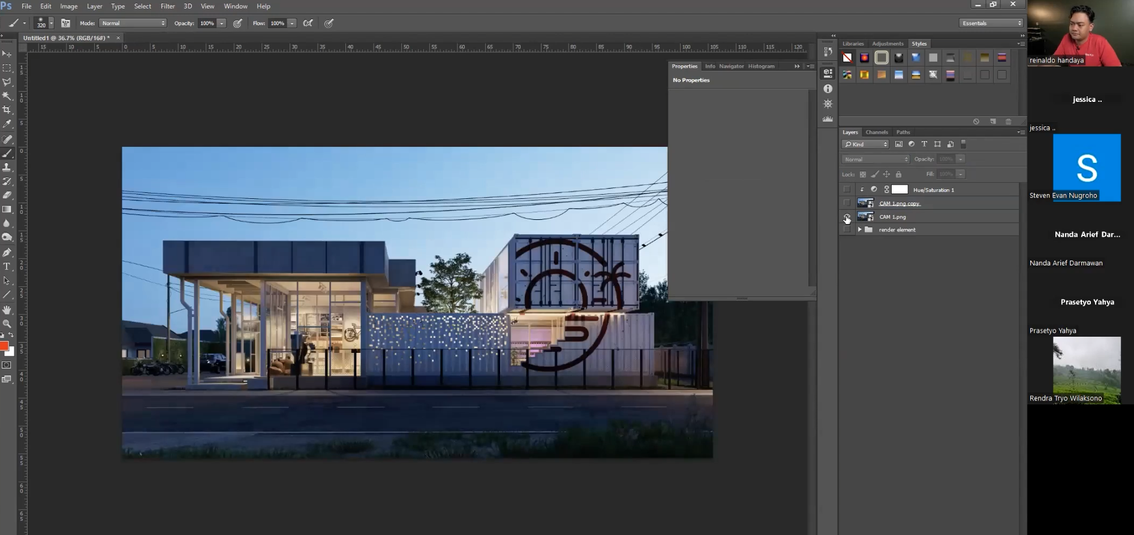Open the Brush panel from options bar
This screenshot has width=1134, height=535.
[x=65, y=23]
